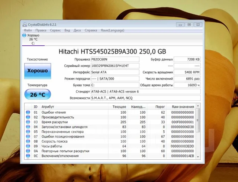Select the Запуски/остановки шпинделя row

[x=110, y=127]
